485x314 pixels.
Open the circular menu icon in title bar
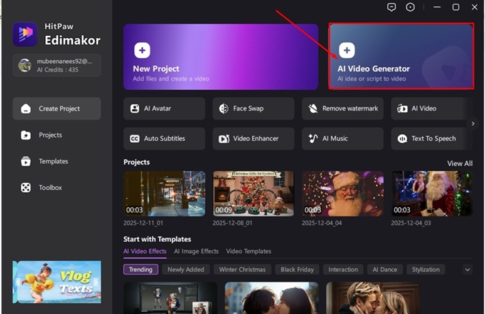tap(410, 7)
